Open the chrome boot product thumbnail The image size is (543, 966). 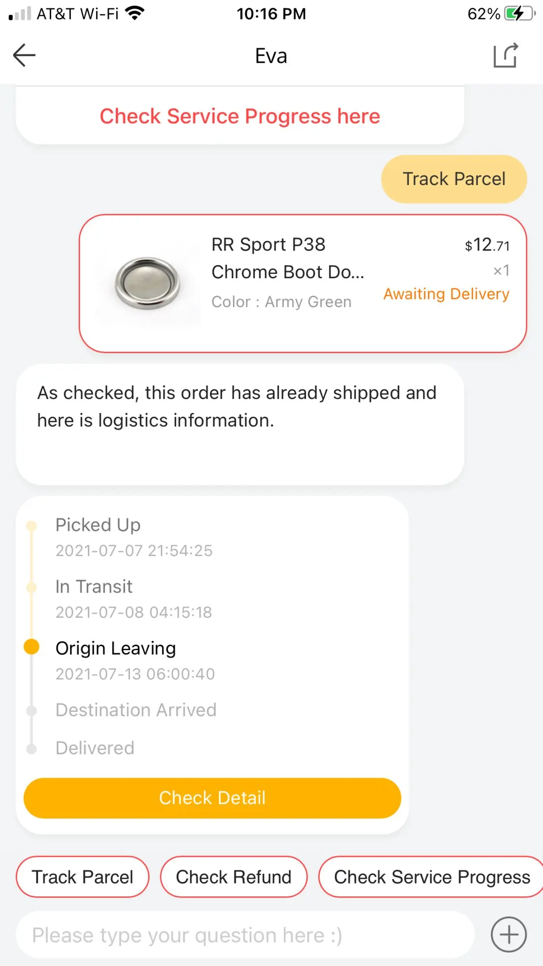[148, 284]
